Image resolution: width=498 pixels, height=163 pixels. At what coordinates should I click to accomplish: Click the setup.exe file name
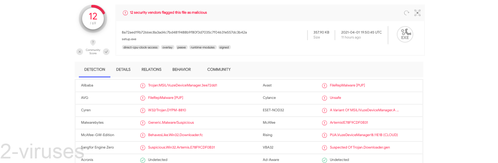click(129, 39)
